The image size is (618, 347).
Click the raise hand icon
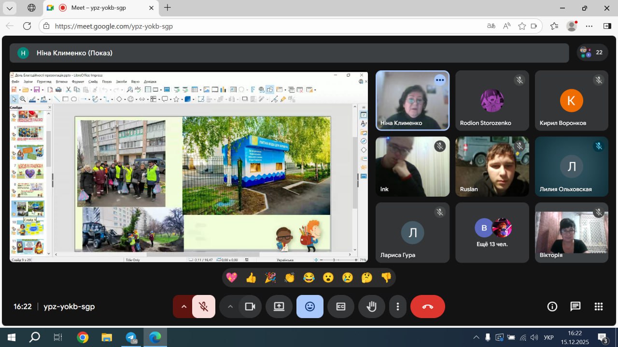pos(371,307)
